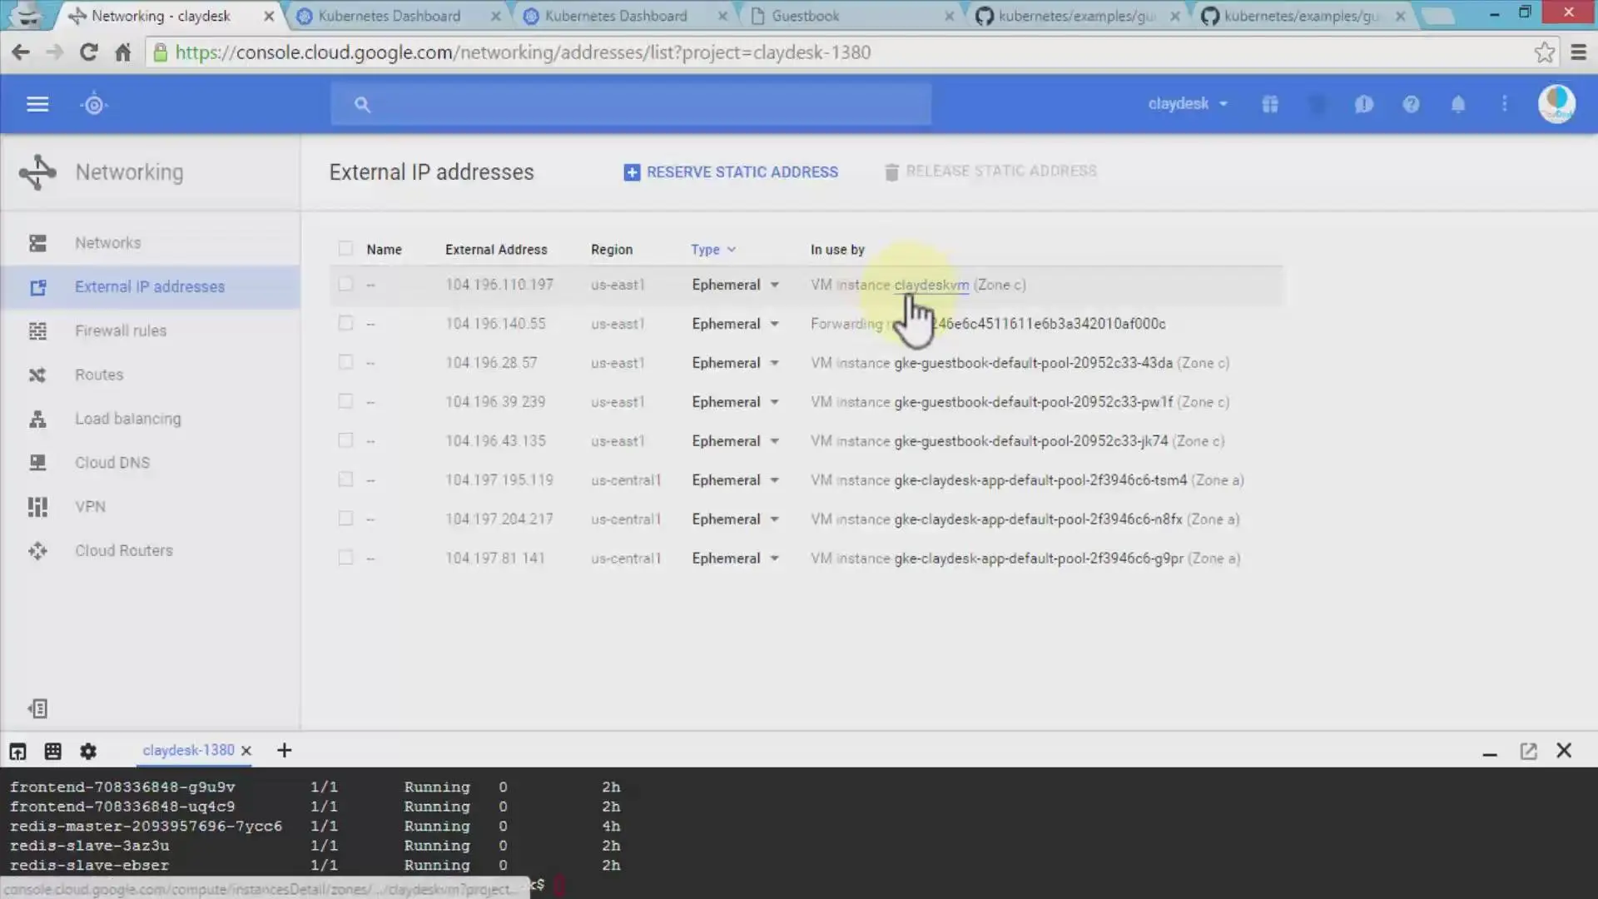Open Networks in the sidebar
This screenshot has height=899, width=1598.
(x=151, y=243)
